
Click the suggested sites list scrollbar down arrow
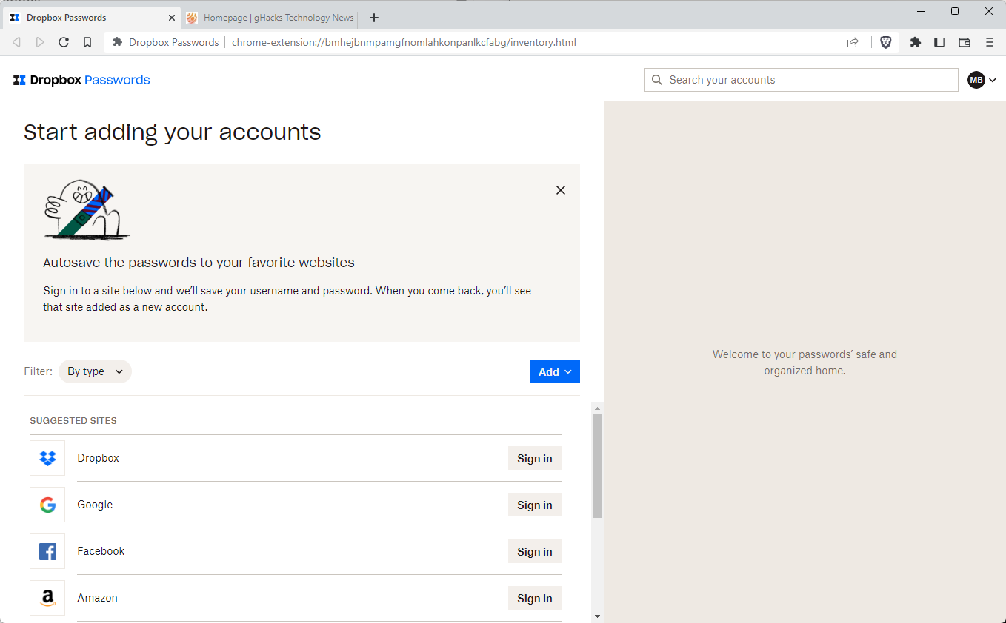[x=598, y=616]
